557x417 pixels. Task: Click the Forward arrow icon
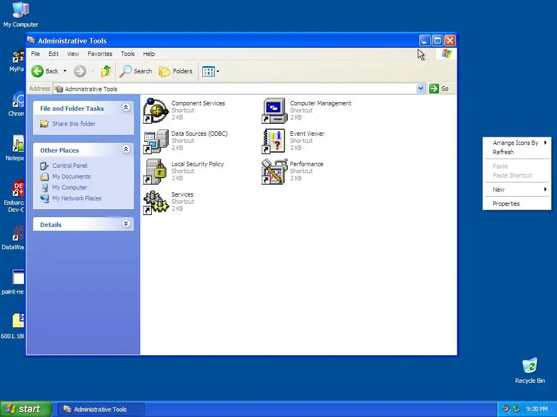[80, 71]
